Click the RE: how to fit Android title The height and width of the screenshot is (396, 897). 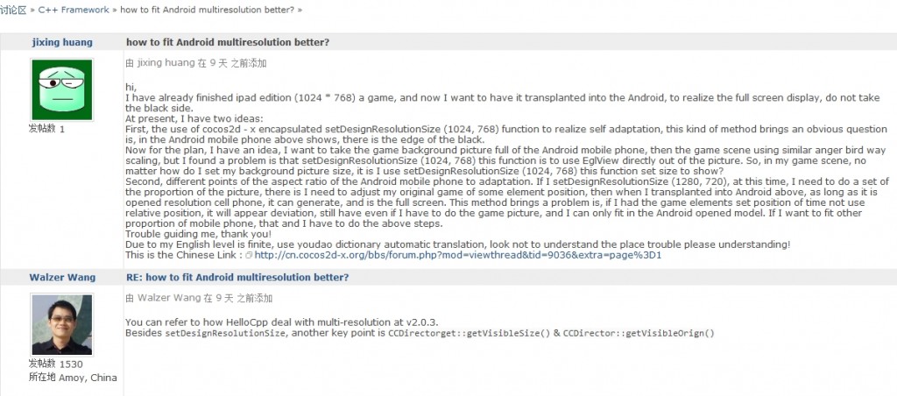[x=237, y=278]
